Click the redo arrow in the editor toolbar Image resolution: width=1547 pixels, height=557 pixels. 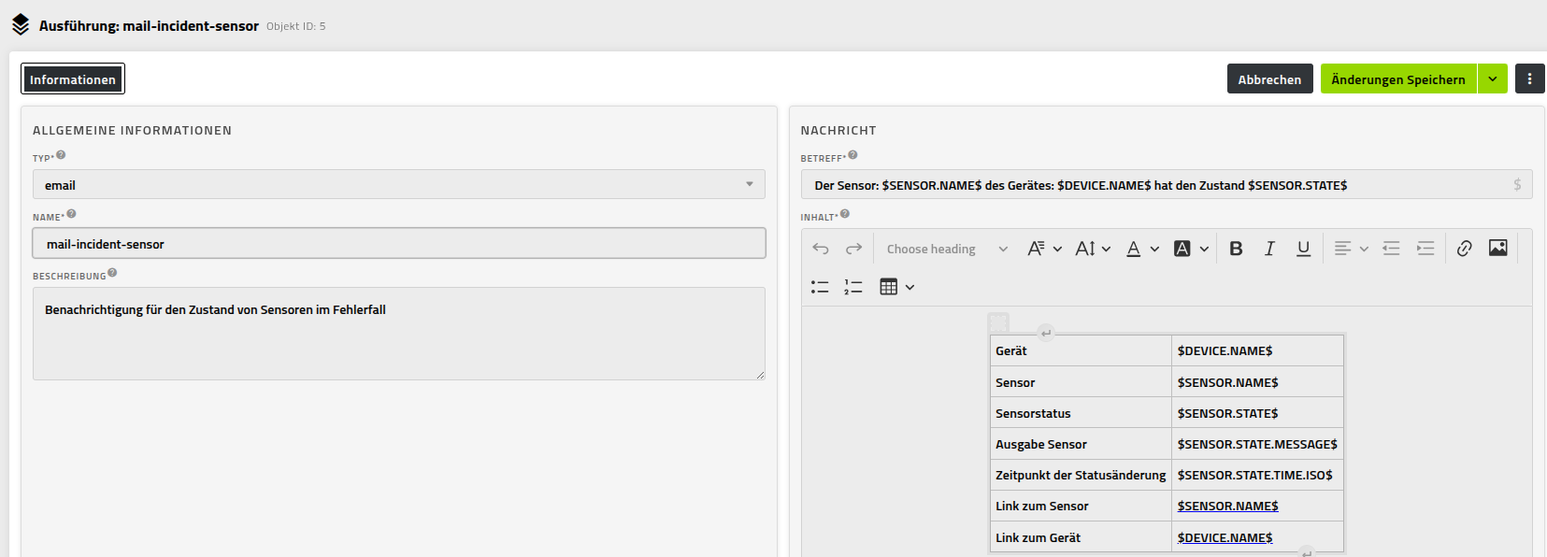click(853, 249)
